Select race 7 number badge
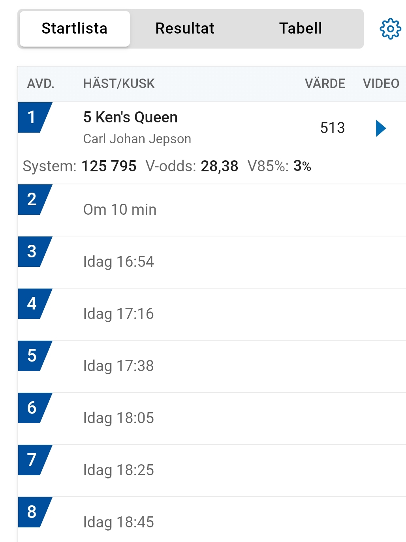The height and width of the screenshot is (542, 406). (x=32, y=460)
